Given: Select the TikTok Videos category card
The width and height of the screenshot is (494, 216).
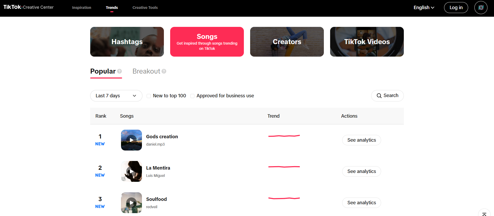Looking at the screenshot, I should (x=367, y=42).
